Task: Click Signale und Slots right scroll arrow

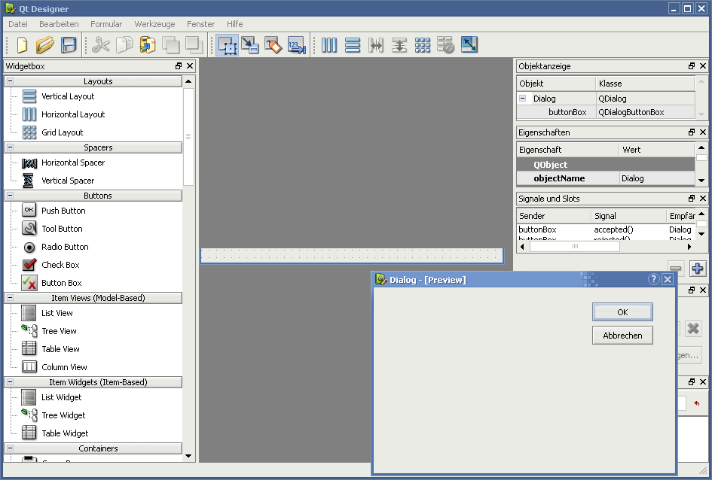Action: (689, 247)
